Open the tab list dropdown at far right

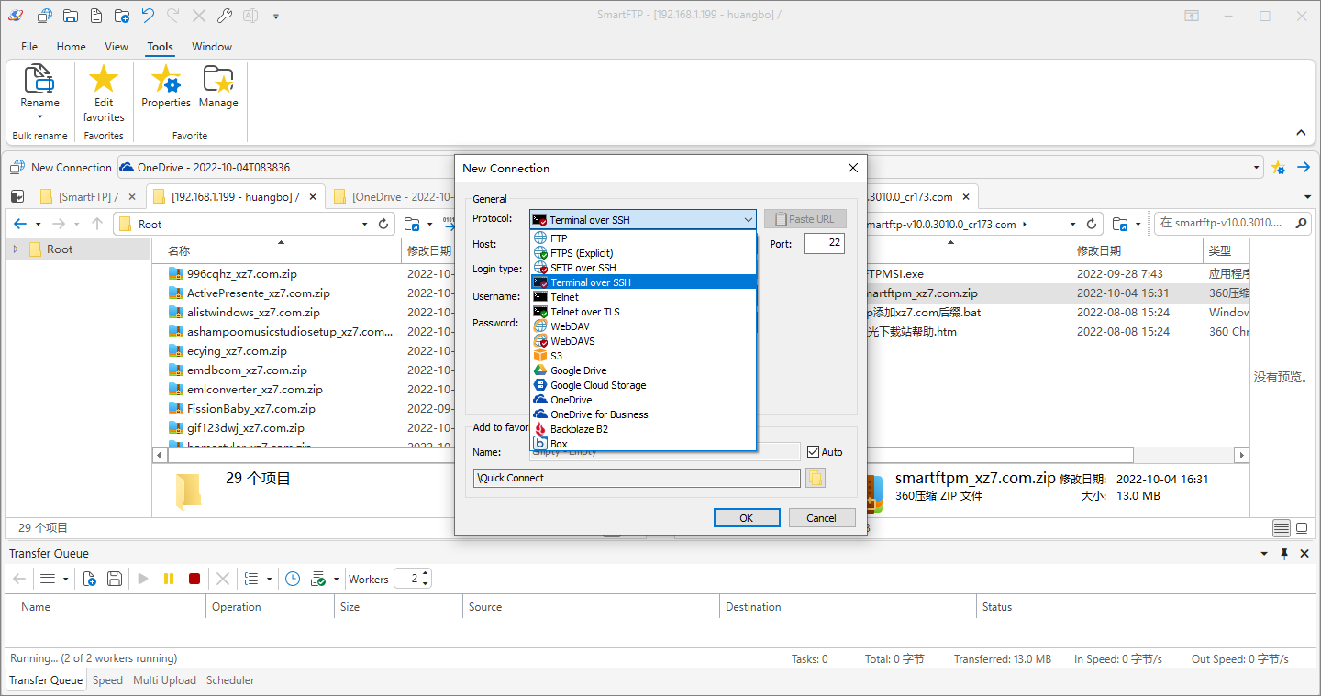(1307, 197)
